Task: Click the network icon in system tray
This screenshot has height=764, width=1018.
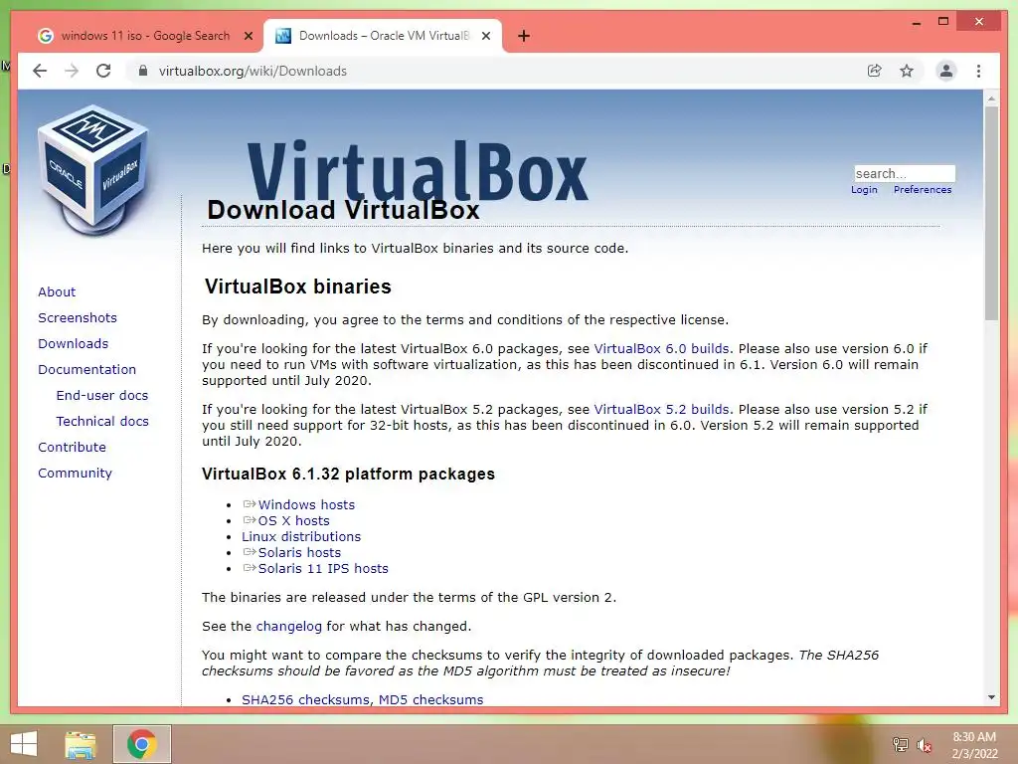Action: point(900,744)
